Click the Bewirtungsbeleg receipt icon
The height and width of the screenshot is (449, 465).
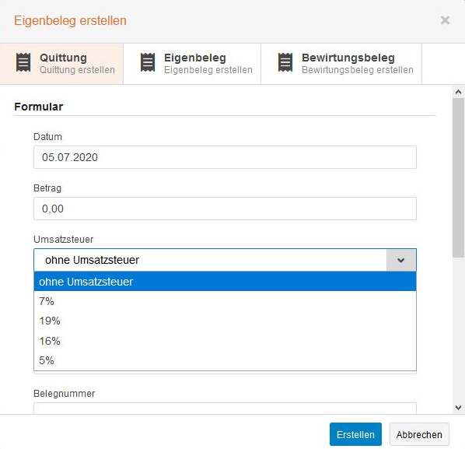[x=285, y=62]
